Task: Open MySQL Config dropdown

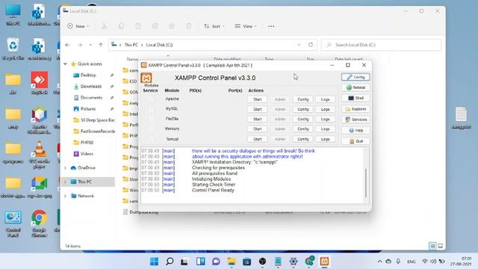Action: click(302, 109)
